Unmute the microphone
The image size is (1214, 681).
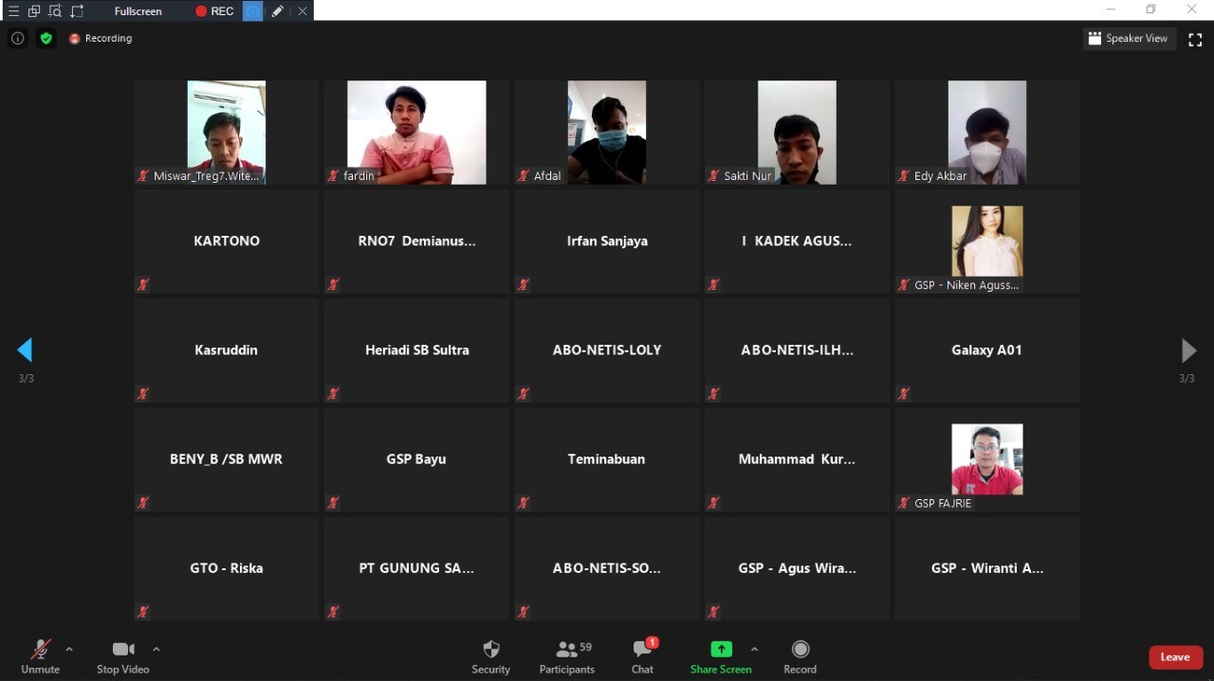[x=40, y=655]
